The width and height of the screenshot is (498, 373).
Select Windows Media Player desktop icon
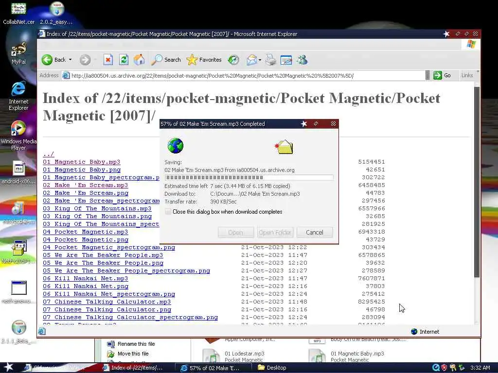[18, 136]
